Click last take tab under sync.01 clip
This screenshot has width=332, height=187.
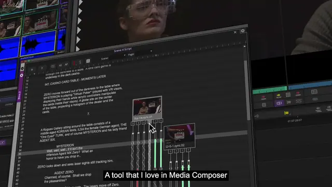point(161,121)
